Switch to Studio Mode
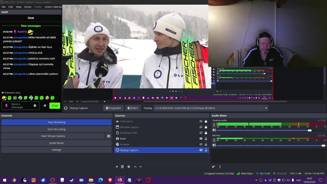This screenshot has width=327, height=184. click(56, 143)
